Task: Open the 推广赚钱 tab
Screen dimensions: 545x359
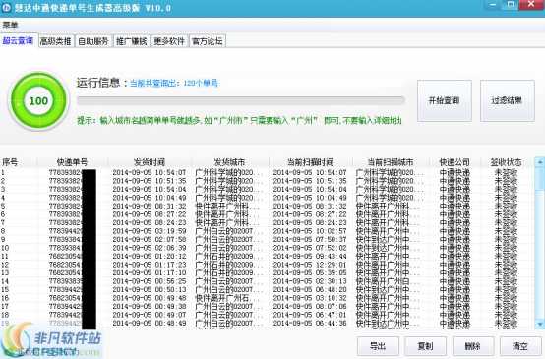Action: (131, 41)
